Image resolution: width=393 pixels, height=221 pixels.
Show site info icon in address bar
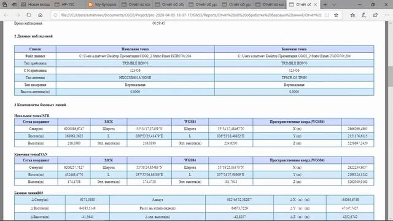(56, 15)
